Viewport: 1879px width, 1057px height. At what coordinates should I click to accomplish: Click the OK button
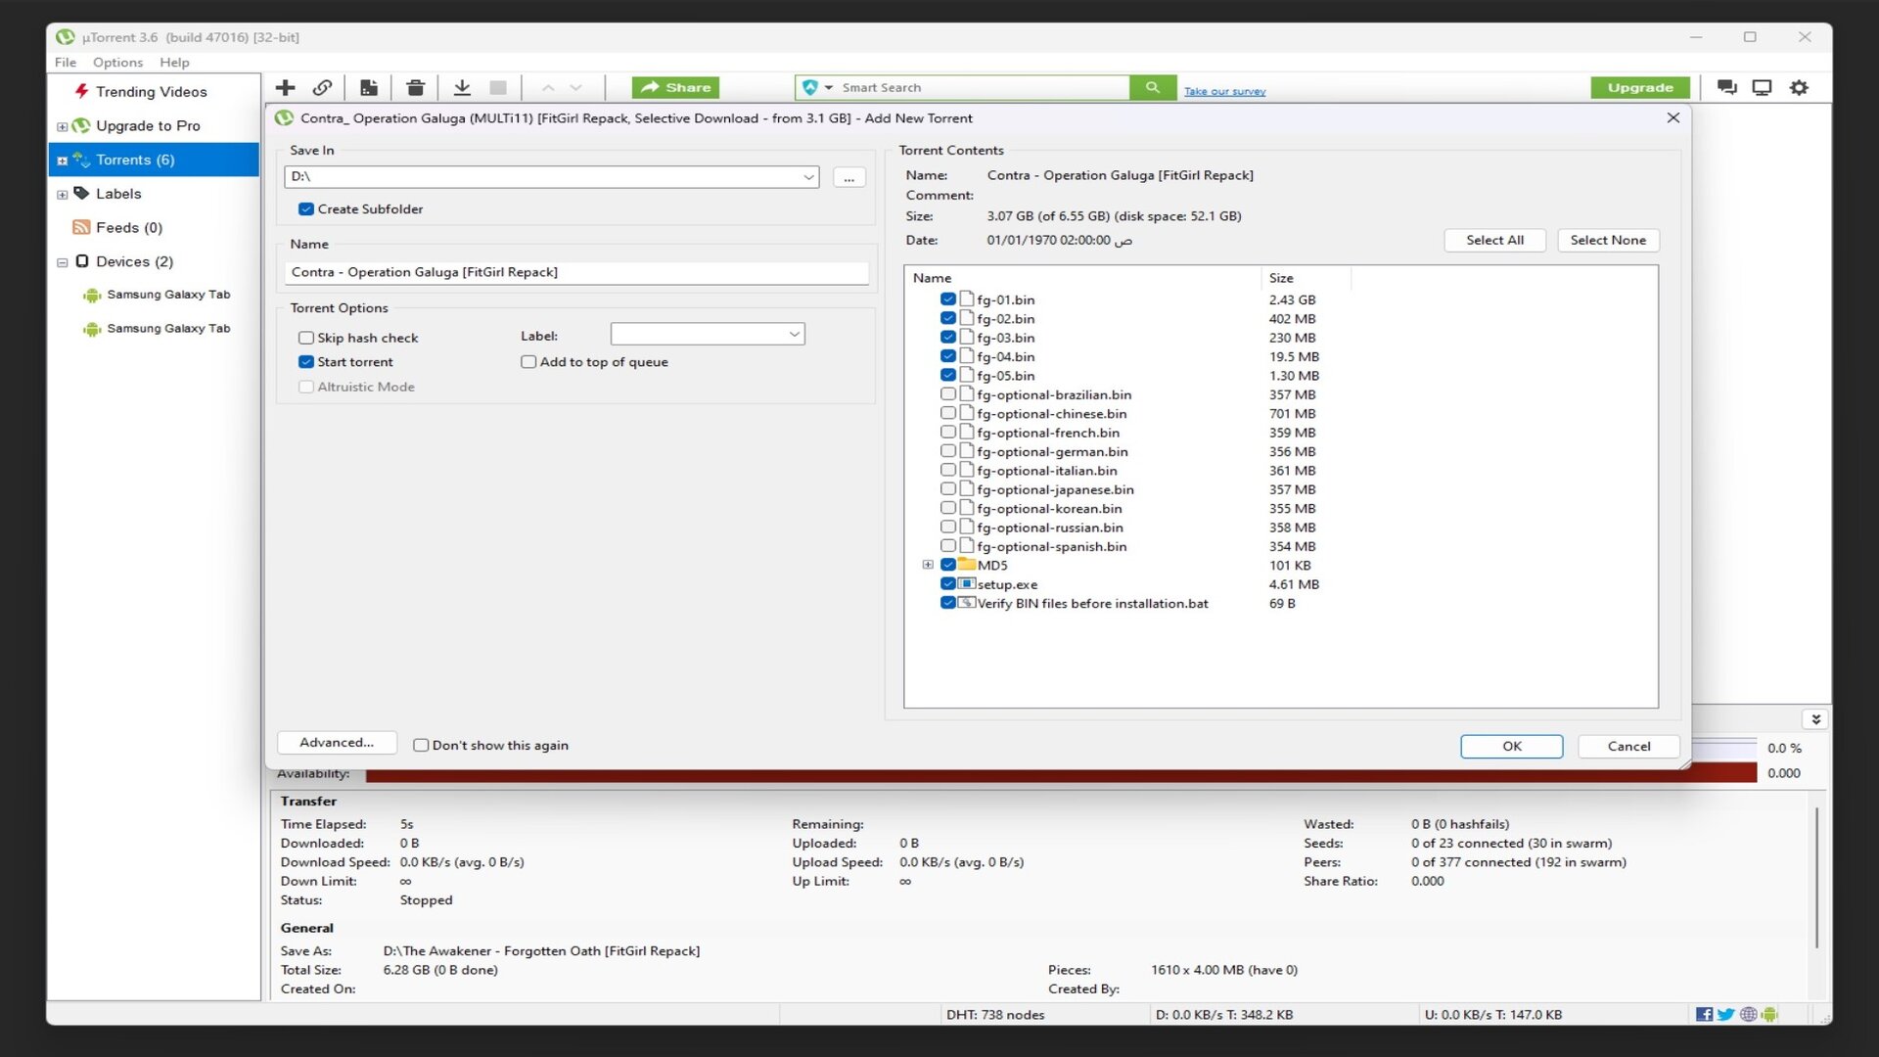[x=1512, y=747]
